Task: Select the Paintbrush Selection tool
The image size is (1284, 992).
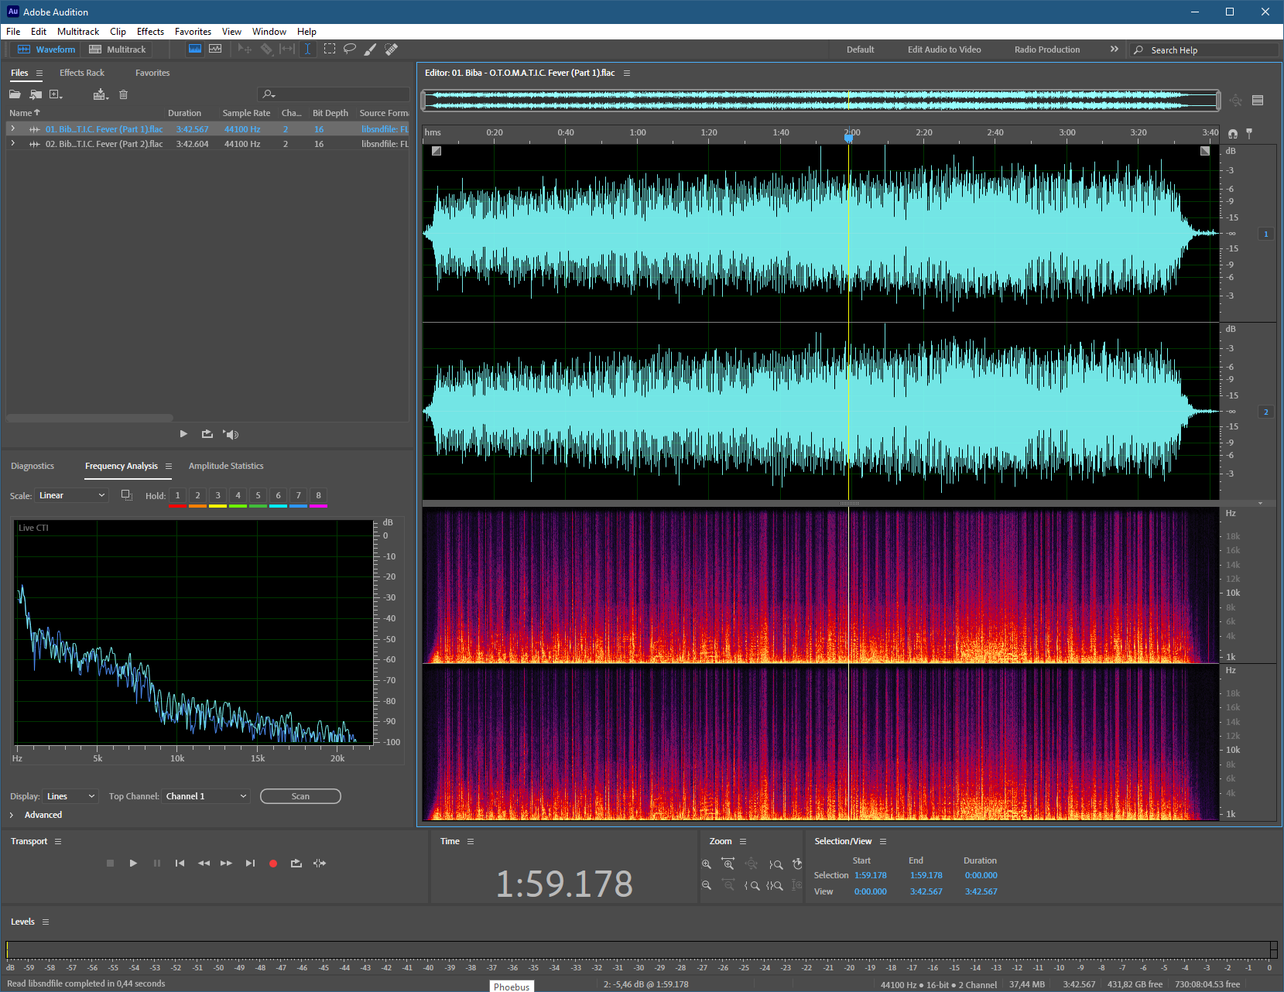Action: tap(371, 49)
